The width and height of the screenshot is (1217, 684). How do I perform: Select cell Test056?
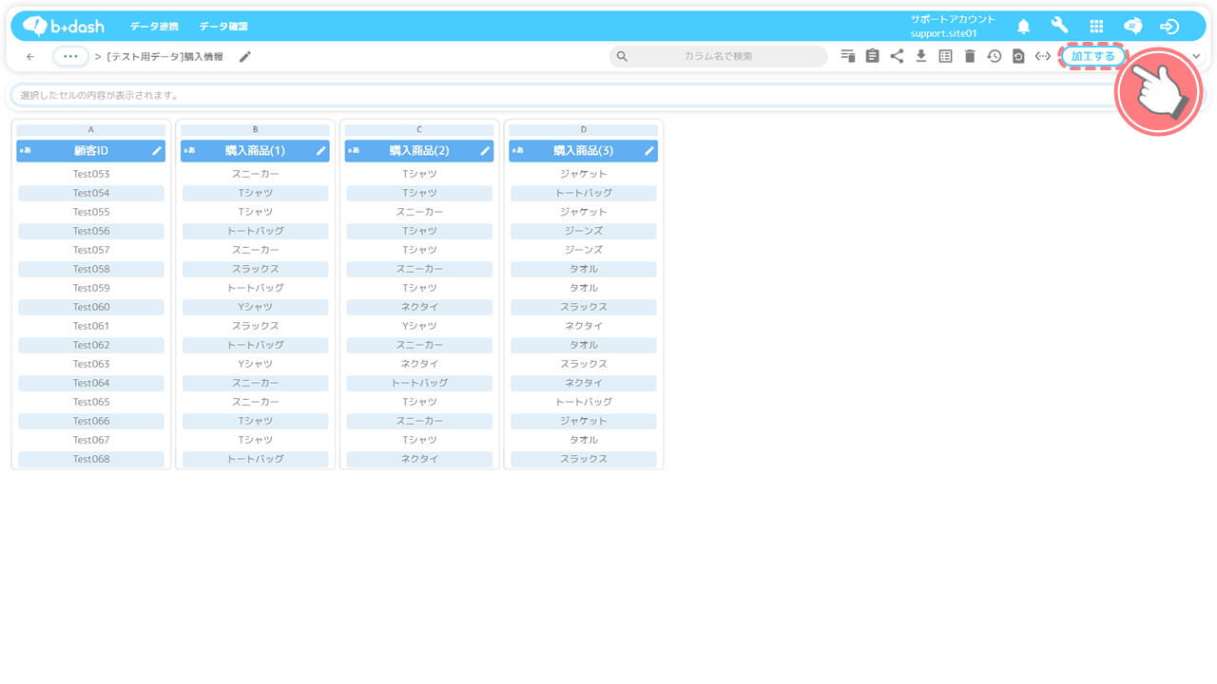91,231
